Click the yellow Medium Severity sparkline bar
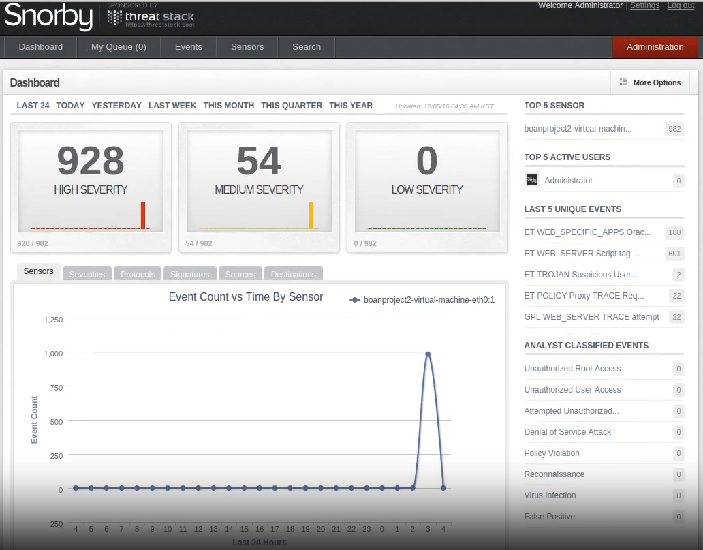Viewport: 703px width, 550px height. coord(311,215)
